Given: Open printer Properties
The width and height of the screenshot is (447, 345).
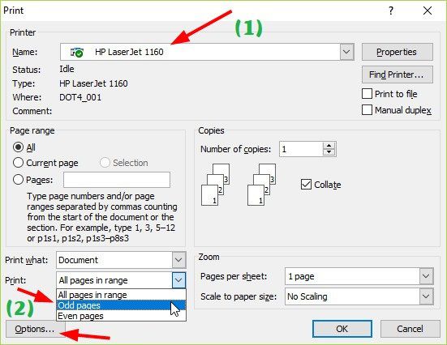Looking at the screenshot, I should 398,52.
